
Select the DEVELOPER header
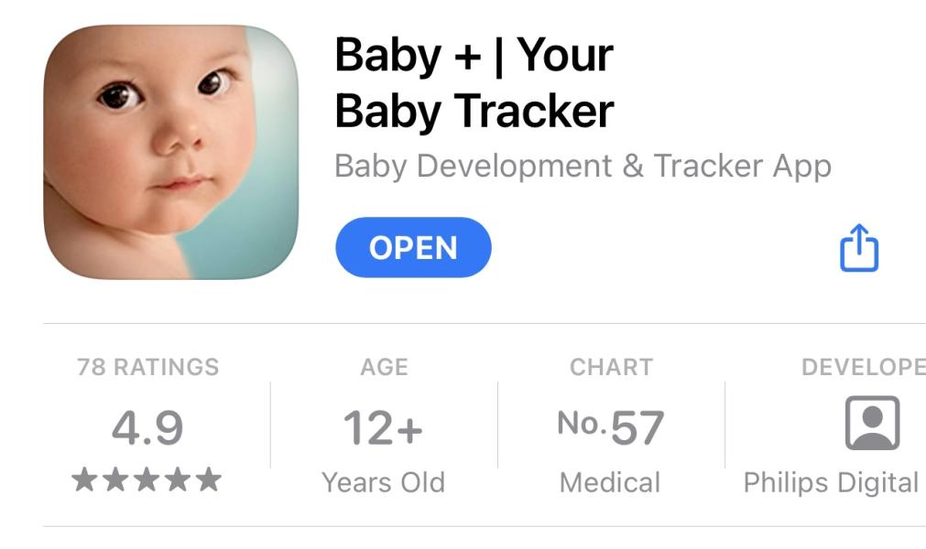pos(864,367)
